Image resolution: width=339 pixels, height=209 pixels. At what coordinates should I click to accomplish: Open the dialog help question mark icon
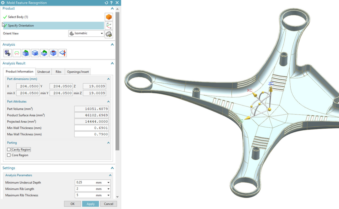click(x=111, y=3)
